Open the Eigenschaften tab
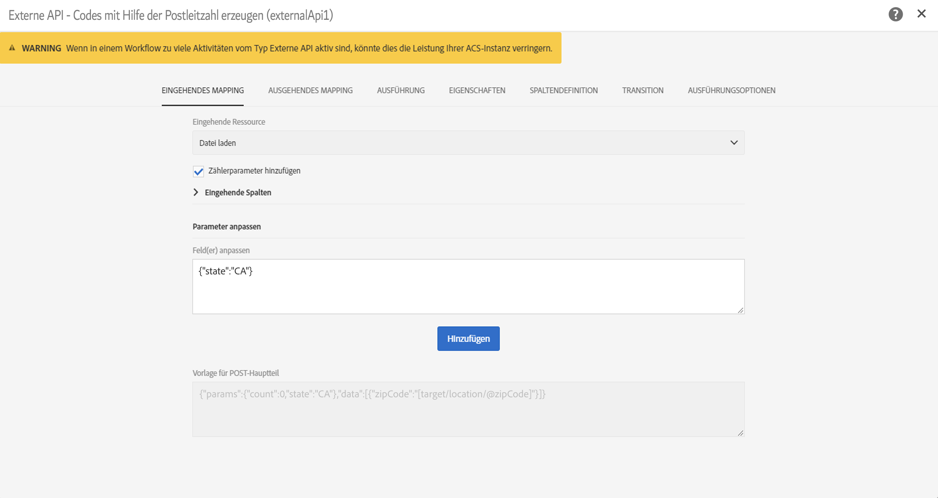Viewport: 938px width, 498px height. click(x=477, y=90)
